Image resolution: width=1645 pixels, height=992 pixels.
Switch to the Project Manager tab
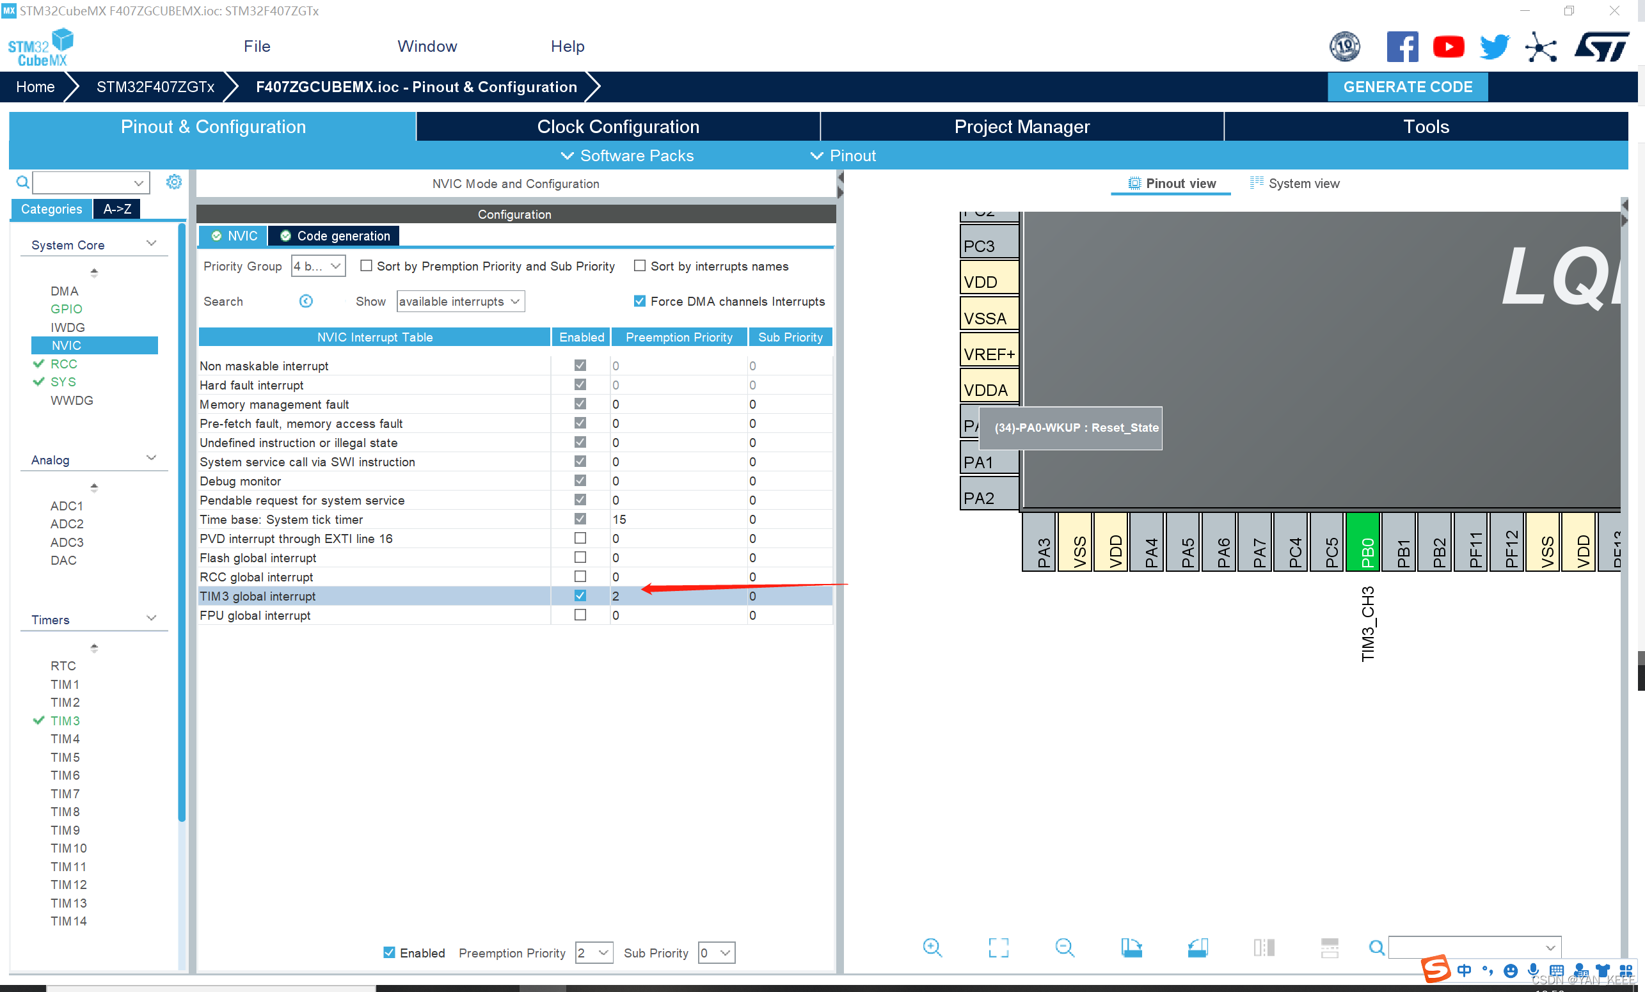point(1022,126)
